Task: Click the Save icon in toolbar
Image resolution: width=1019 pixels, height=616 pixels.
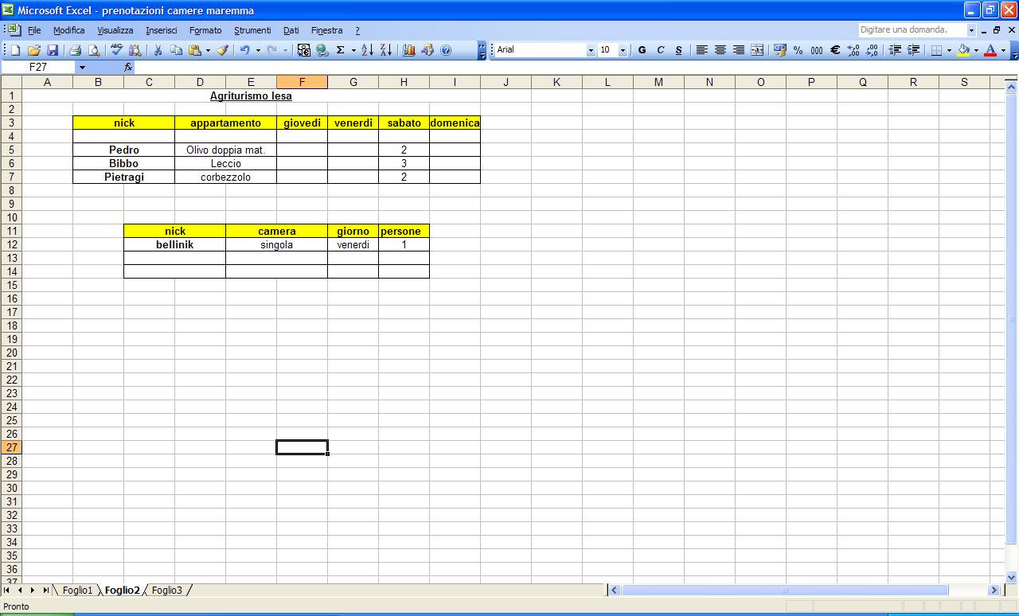Action: [53, 50]
